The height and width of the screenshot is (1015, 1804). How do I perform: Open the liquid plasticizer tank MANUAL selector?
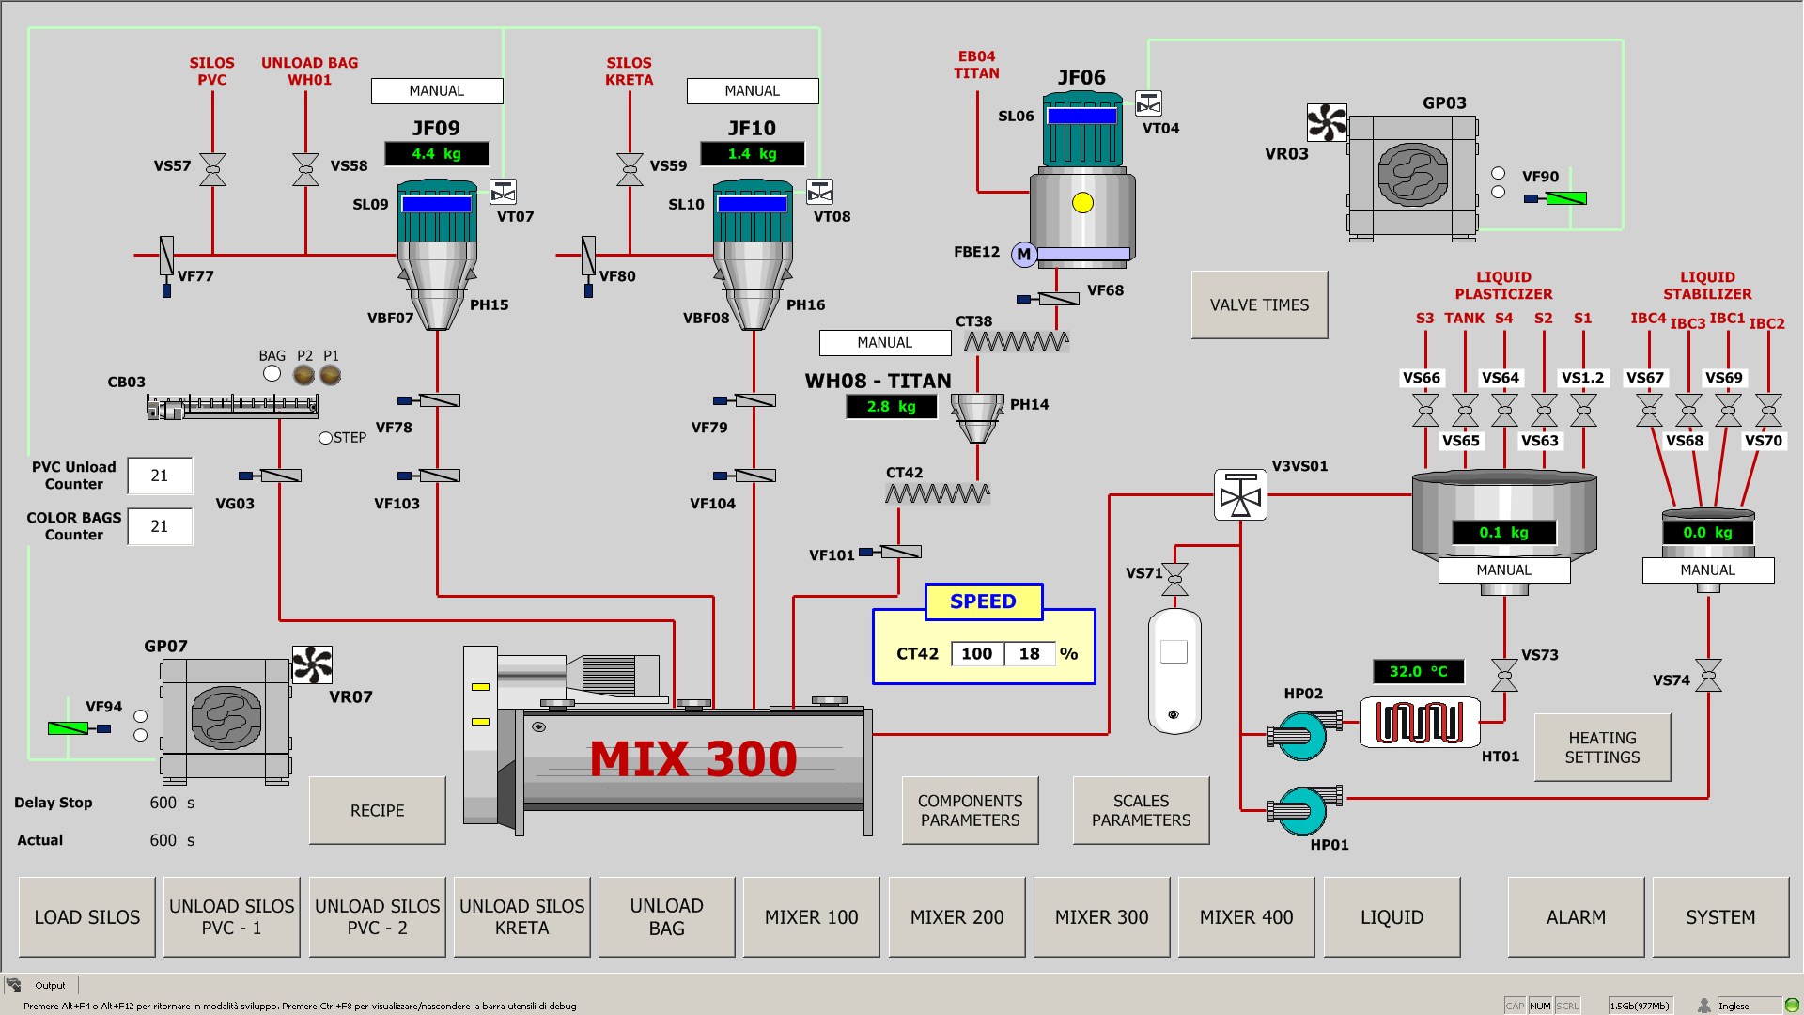[x=1503, y=570]
